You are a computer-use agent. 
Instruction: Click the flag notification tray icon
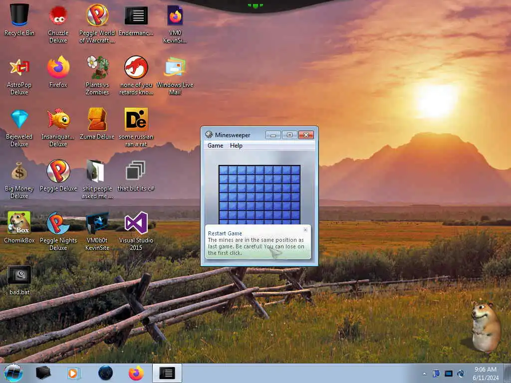[x=436, y=374]
